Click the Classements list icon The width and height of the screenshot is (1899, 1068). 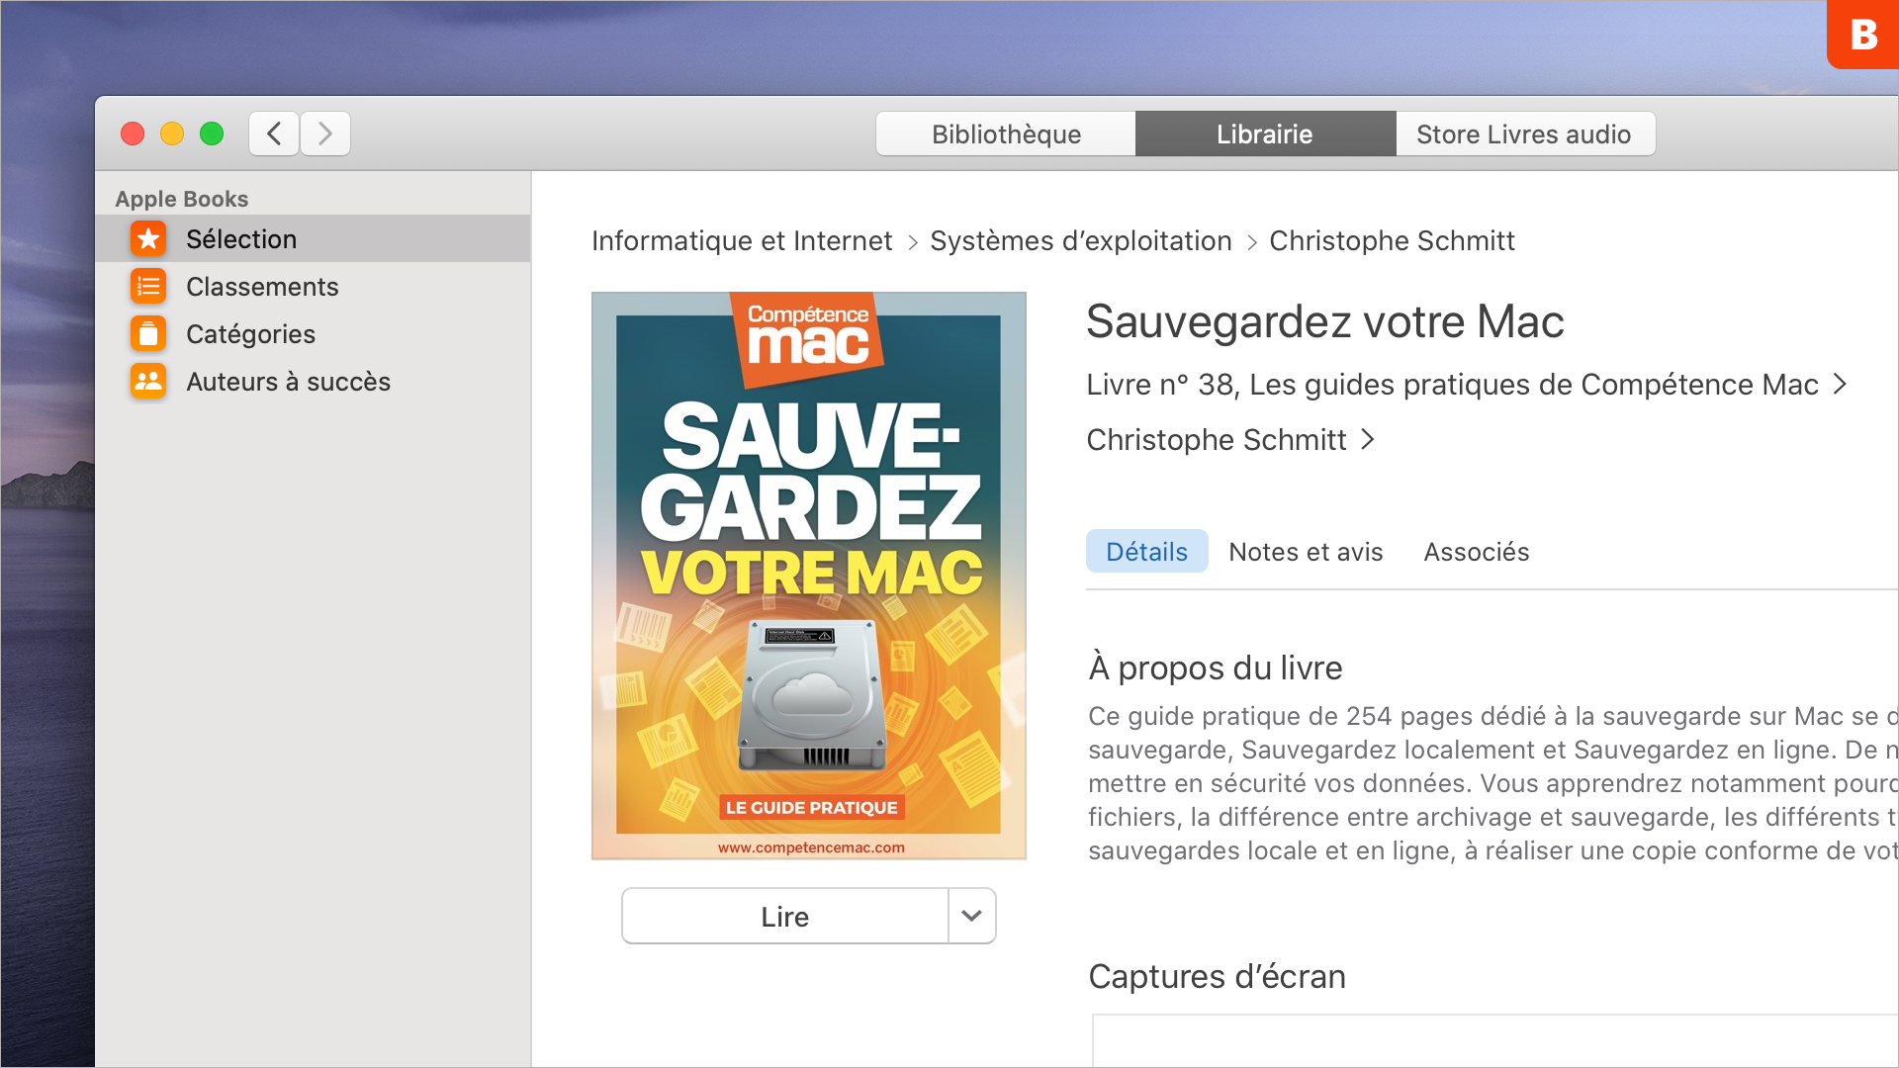click(x=148, y=287)
